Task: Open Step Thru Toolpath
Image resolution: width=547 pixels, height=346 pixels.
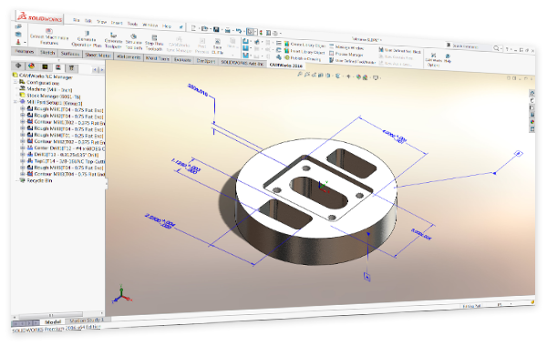Action: tap(154, 43)
